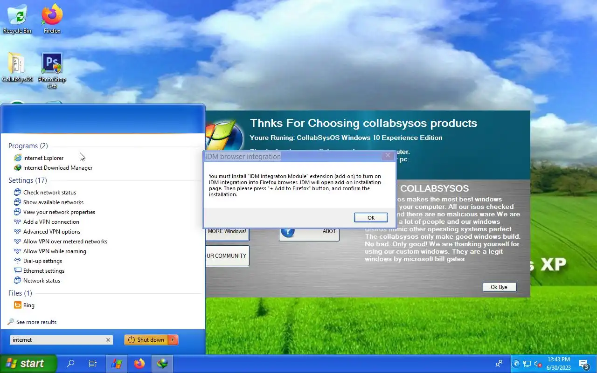Launch PhotoShop Cs6 desktop shortcut
This screenshot has height=373, width=597.
coord(52,71)
